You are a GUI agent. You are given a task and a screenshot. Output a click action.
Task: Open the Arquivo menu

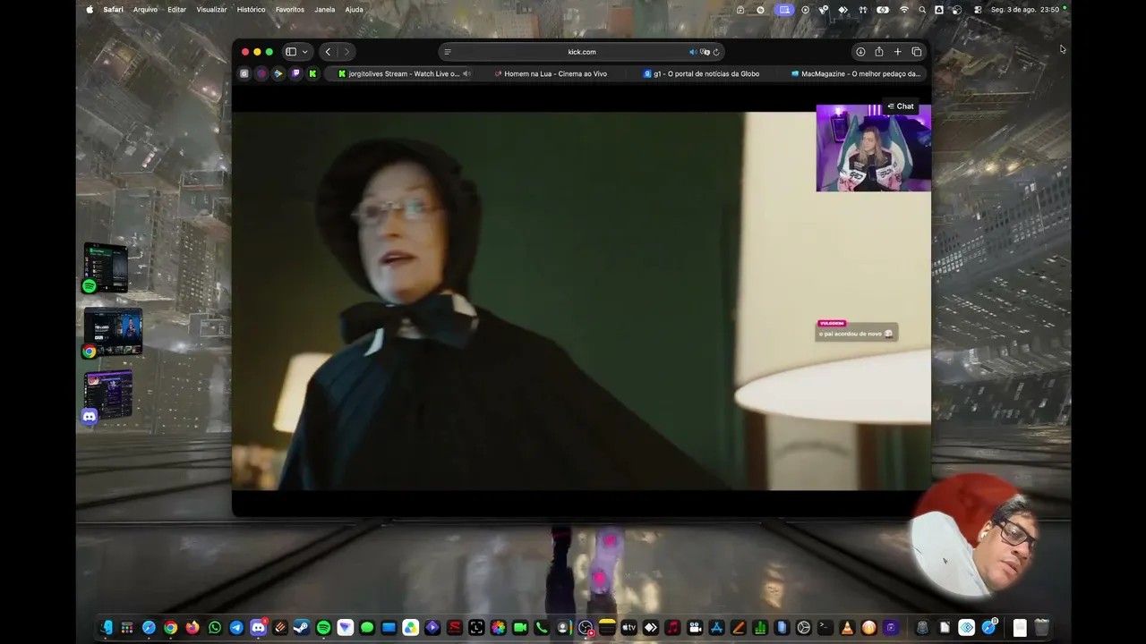click(x=145, y=10)
